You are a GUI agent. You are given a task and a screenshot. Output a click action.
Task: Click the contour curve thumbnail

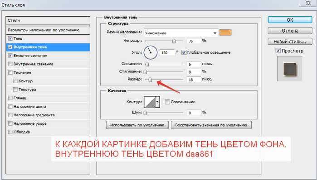pyautogui.click(x=150, y=102)
